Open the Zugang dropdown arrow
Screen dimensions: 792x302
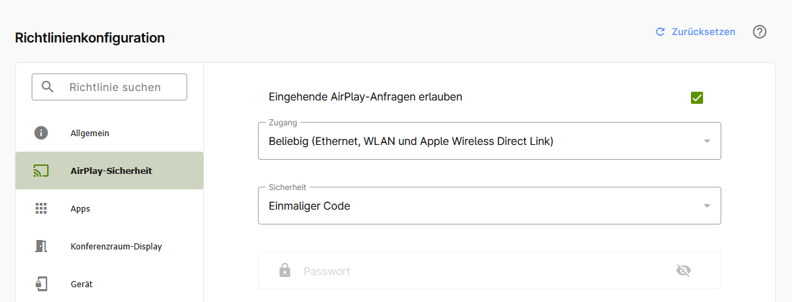click(x=707, y=141)
